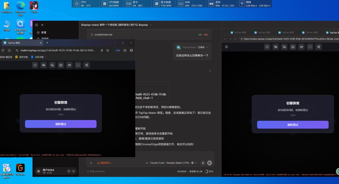Viewport: 339px width, 184px height.
Task: Create new chat with 新建
Action: pyautogui.click(x=42, y=32)
